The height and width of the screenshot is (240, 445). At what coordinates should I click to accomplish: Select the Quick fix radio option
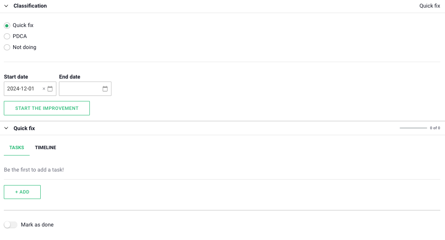coord(7,25)
